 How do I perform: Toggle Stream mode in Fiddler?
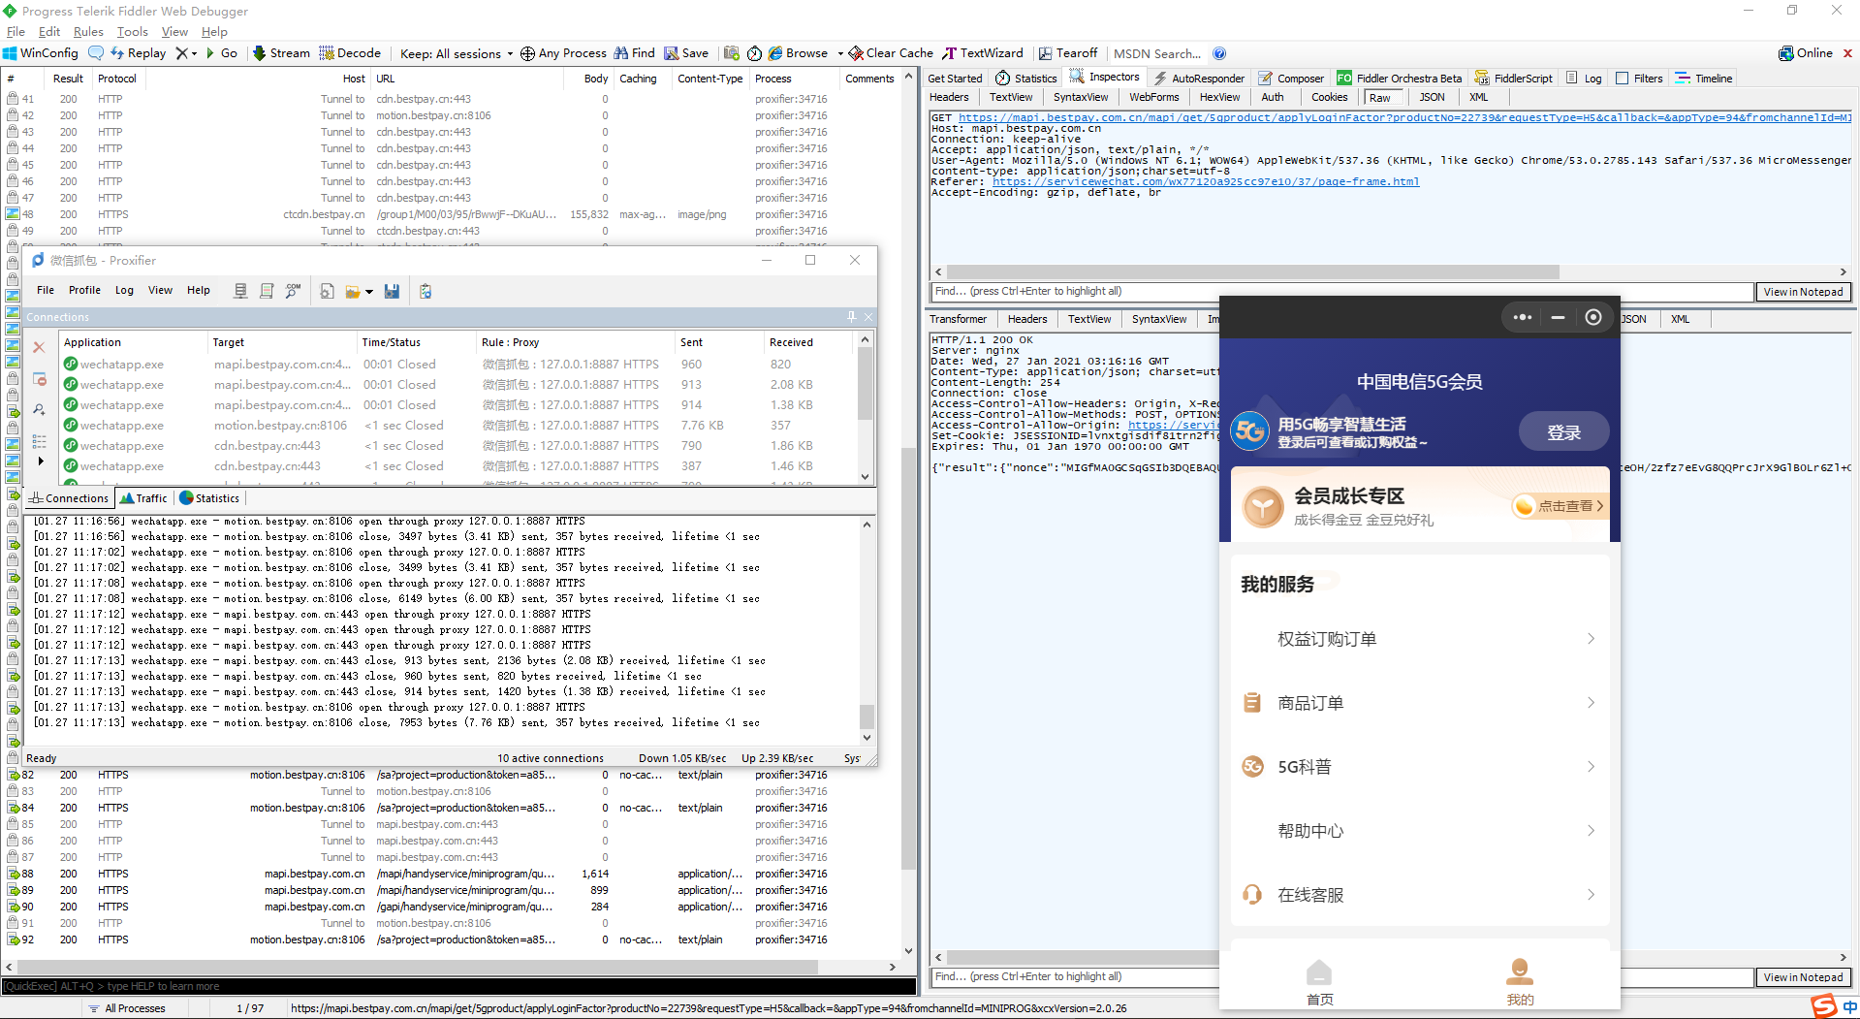pyautogui.click(x=281, y=53)
